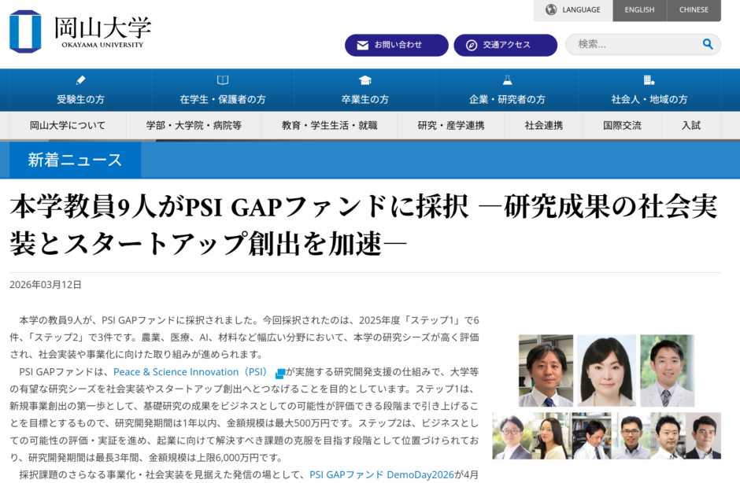Image resolution: width=740 pixels, height=483 pixels.
Task: Switch language to ENGLISH
Action: coord(639,10)
